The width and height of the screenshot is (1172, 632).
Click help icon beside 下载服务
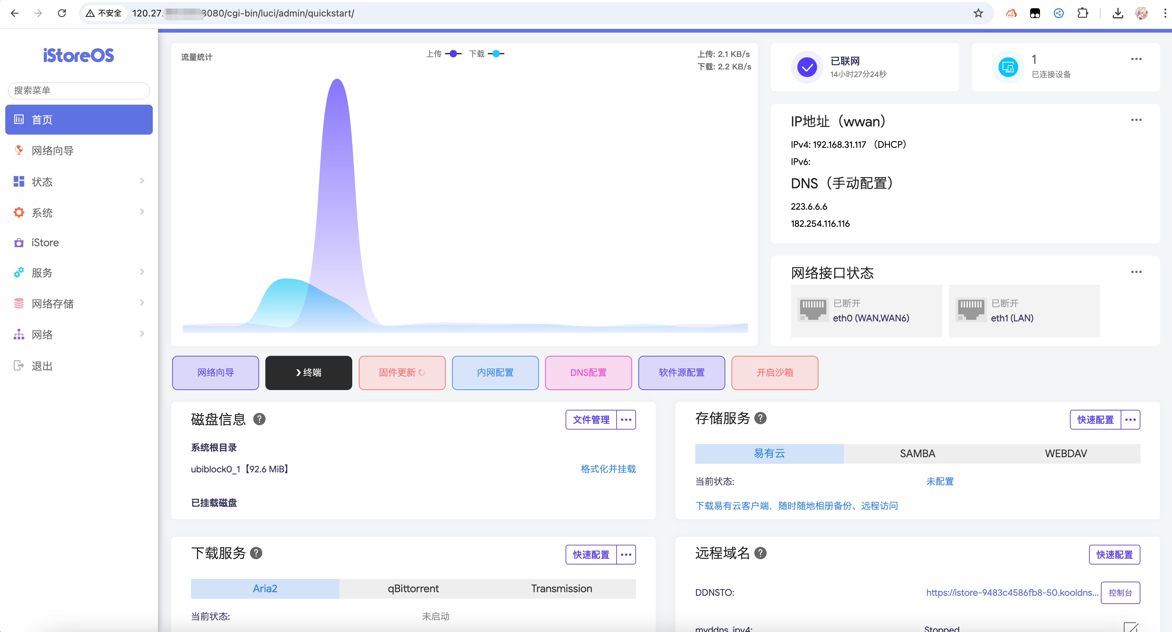(x=256, y=553)
